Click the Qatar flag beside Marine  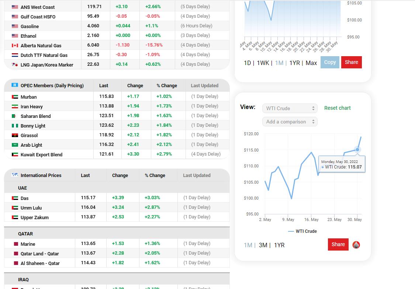16,244
